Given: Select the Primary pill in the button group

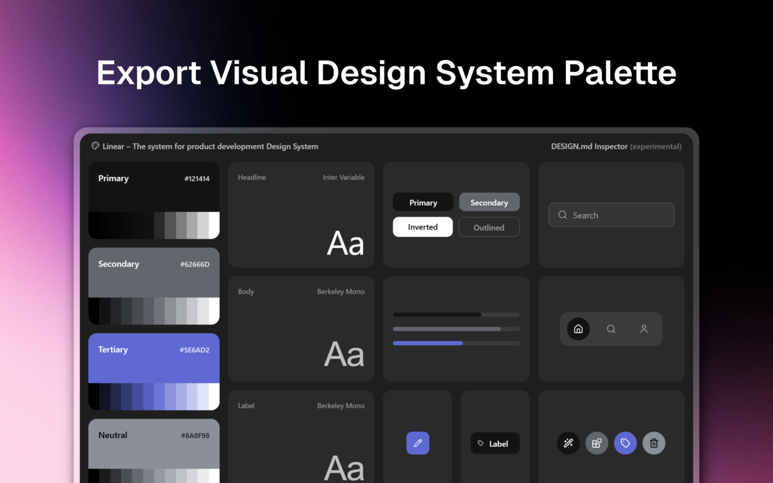Looking at the screenshot, I should click(423, 202).
